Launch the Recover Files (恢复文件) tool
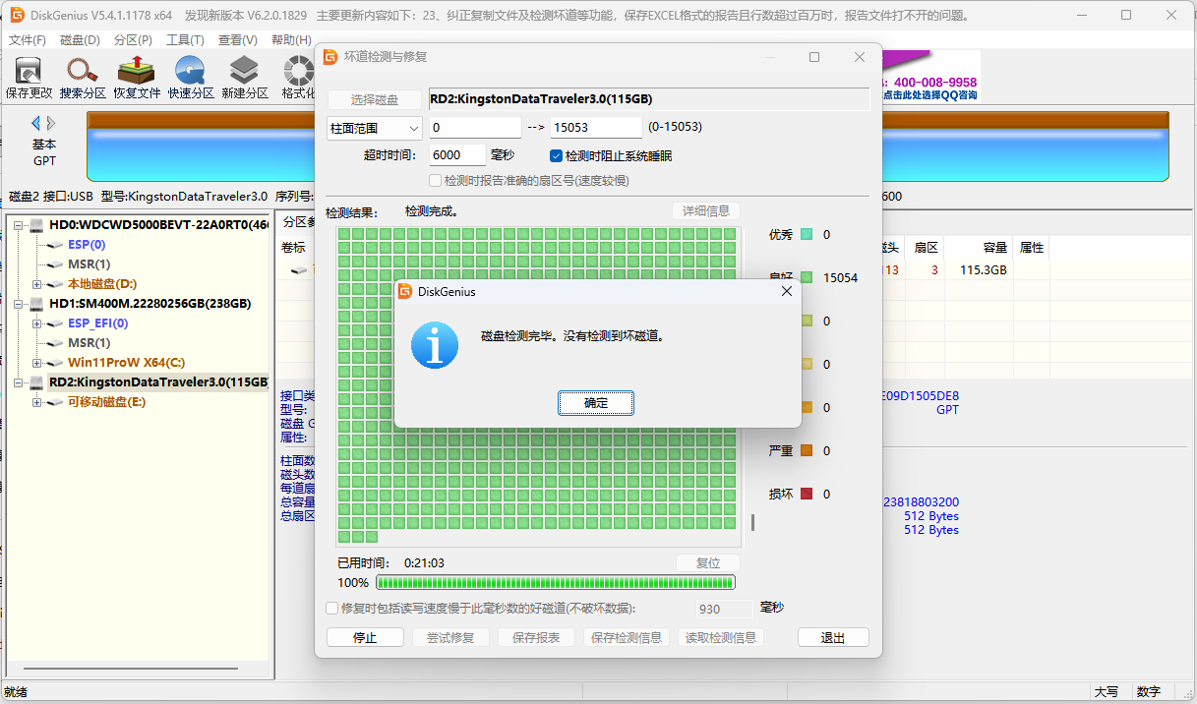The width and height of the screenshot is (1197, 704). point(137,78)
